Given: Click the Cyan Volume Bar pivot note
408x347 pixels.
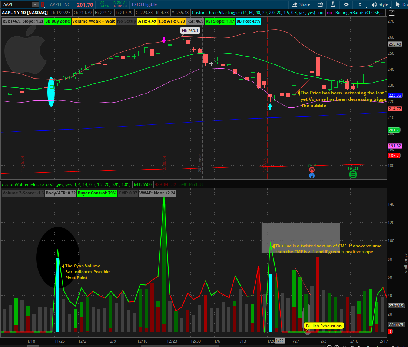Looking at the screenshot, I should coord(87,272).
